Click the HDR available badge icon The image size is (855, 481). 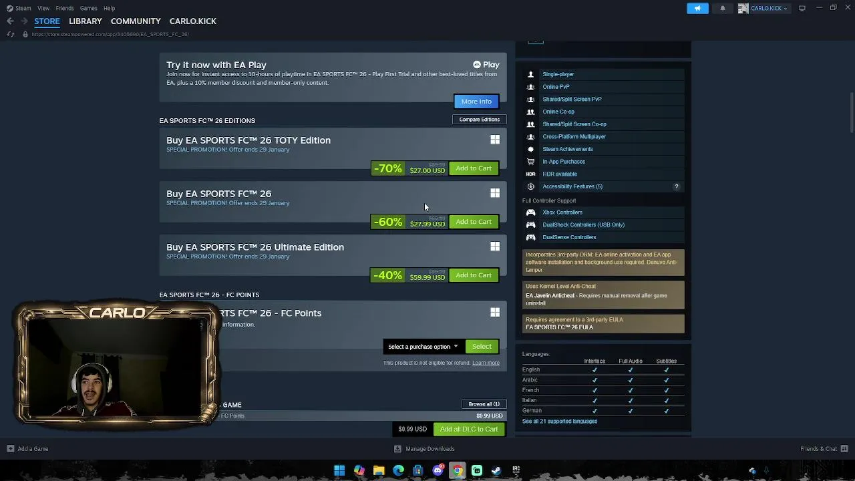[531, 174]
